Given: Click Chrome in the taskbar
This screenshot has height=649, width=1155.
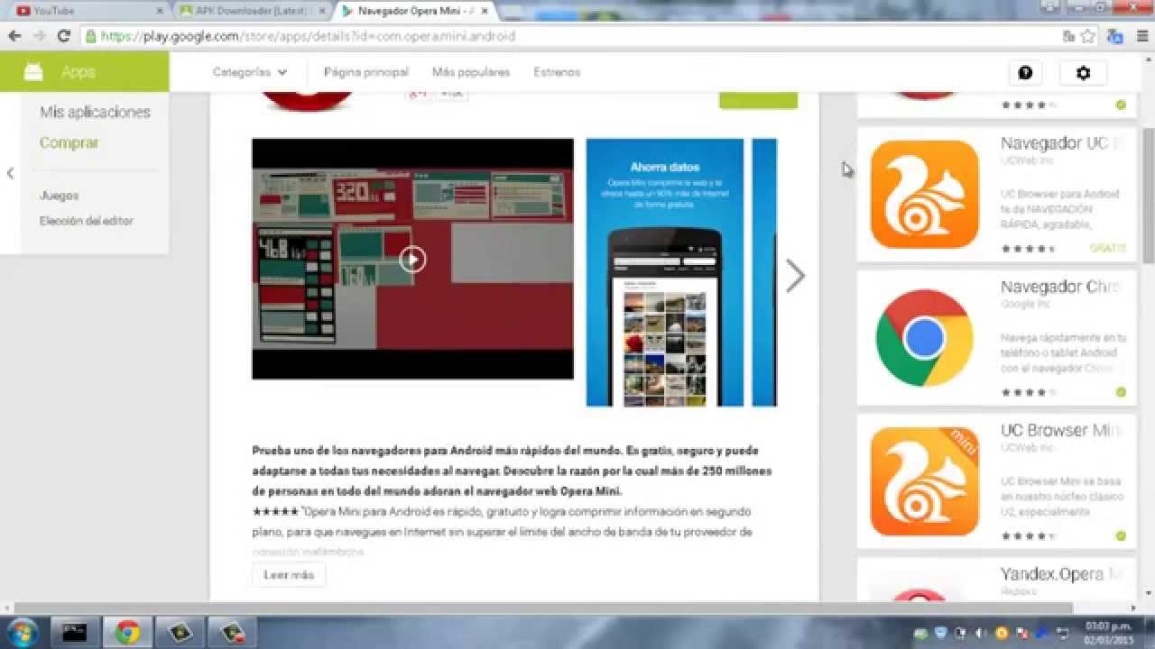Looking at the screenshot, I should coord(127,632).
